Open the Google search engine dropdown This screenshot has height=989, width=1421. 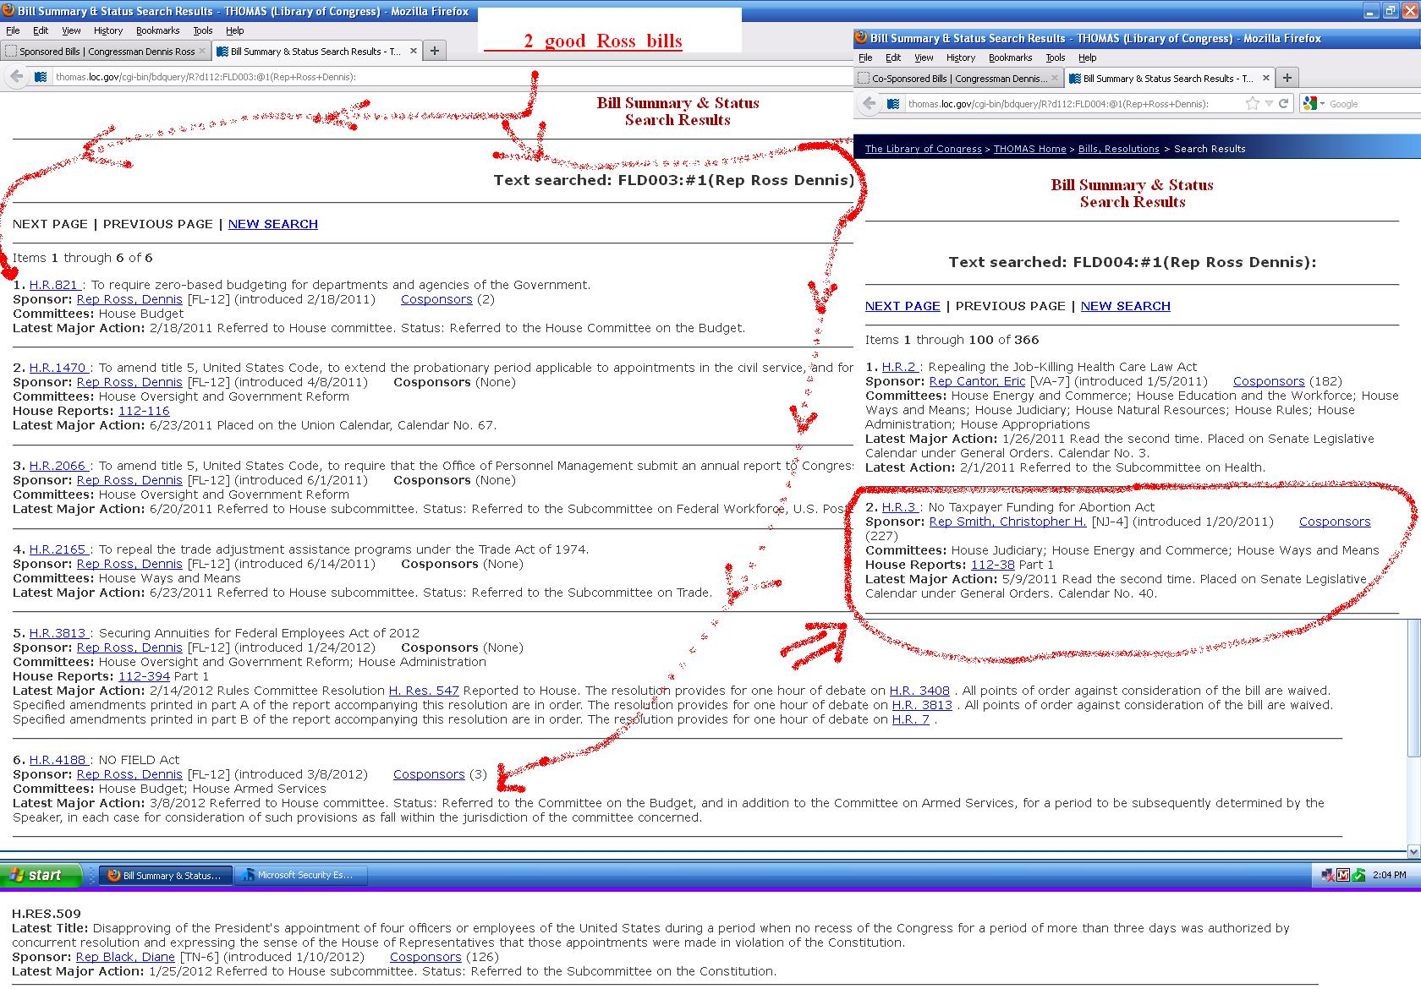pos(1314,104)
